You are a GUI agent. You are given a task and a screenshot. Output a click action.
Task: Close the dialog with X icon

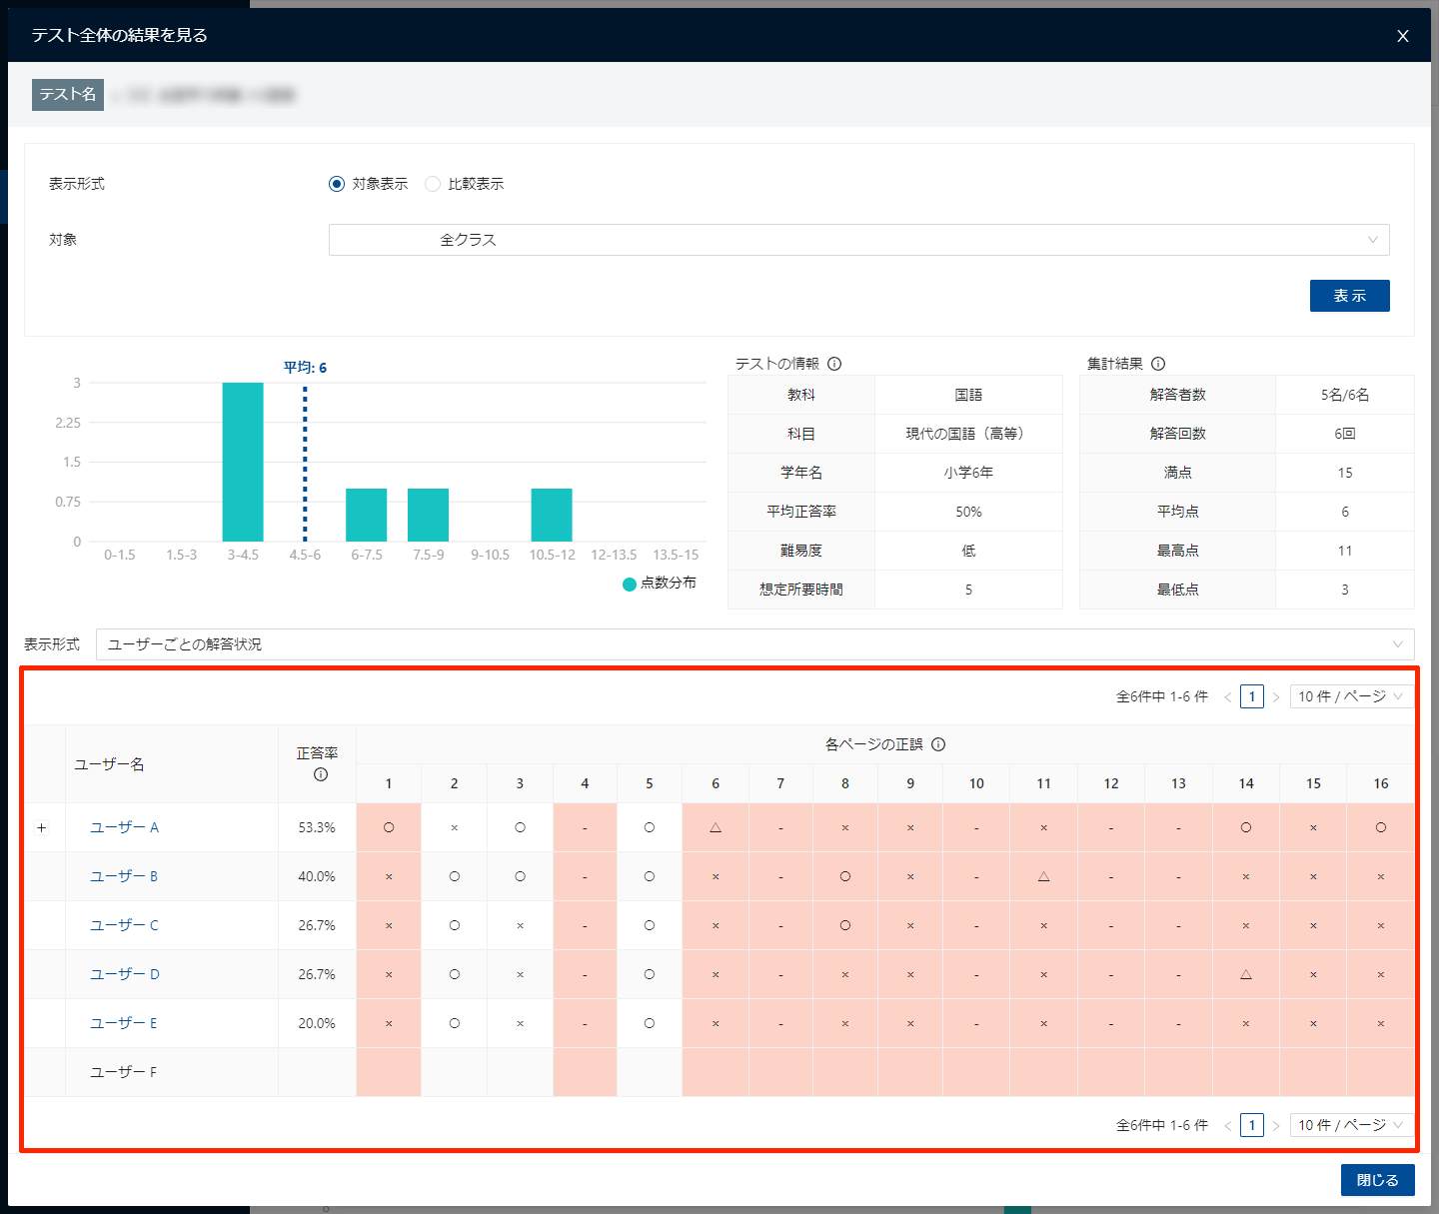pyautogui.click(x=1403, y=36)
